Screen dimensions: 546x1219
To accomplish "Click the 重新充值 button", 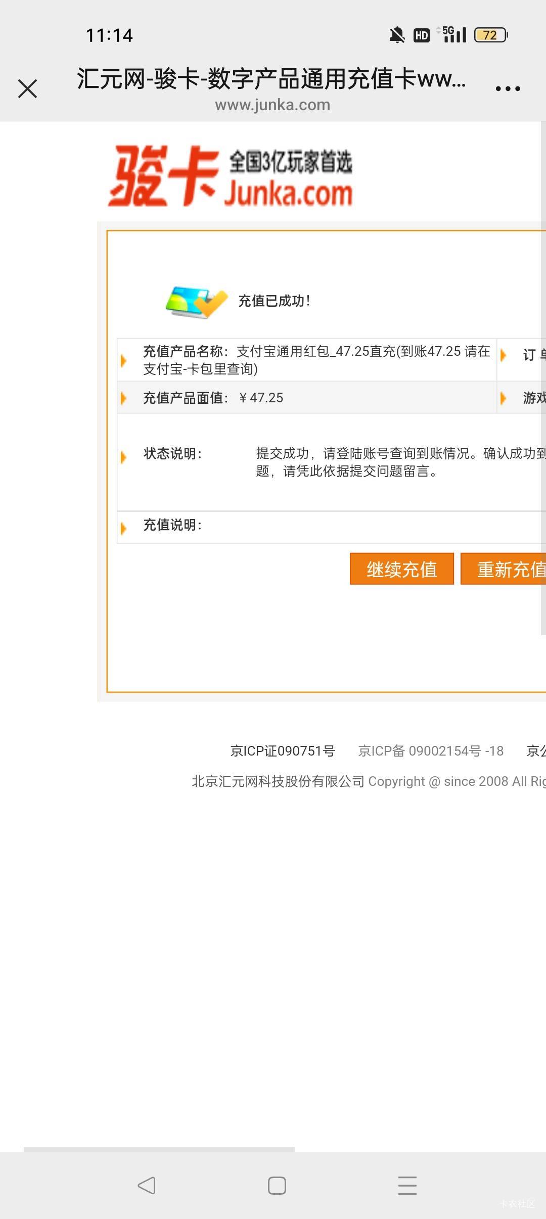I will pyautogui.click(x=504, y=569).
